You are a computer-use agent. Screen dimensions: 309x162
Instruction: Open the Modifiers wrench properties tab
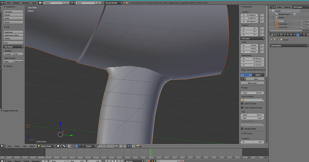coord(298,34)
